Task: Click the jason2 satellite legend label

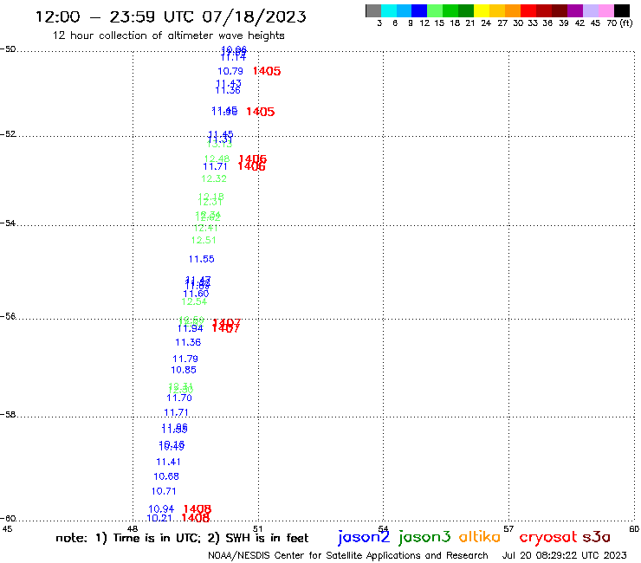Action: tap(364, 538)
